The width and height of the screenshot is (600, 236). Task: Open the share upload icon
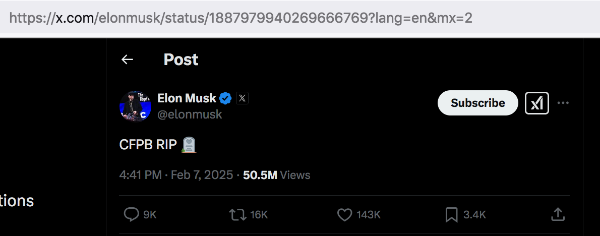click(x=558, y=214)
